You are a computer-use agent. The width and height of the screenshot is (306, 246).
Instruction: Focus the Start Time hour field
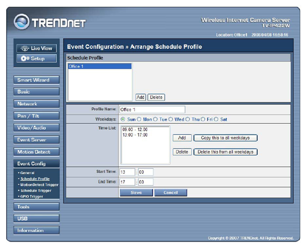pos(127,172)
